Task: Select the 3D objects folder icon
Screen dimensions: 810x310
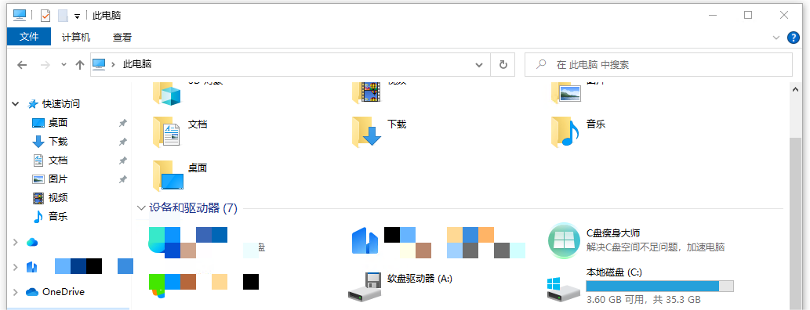Action: tap(167, 93)
